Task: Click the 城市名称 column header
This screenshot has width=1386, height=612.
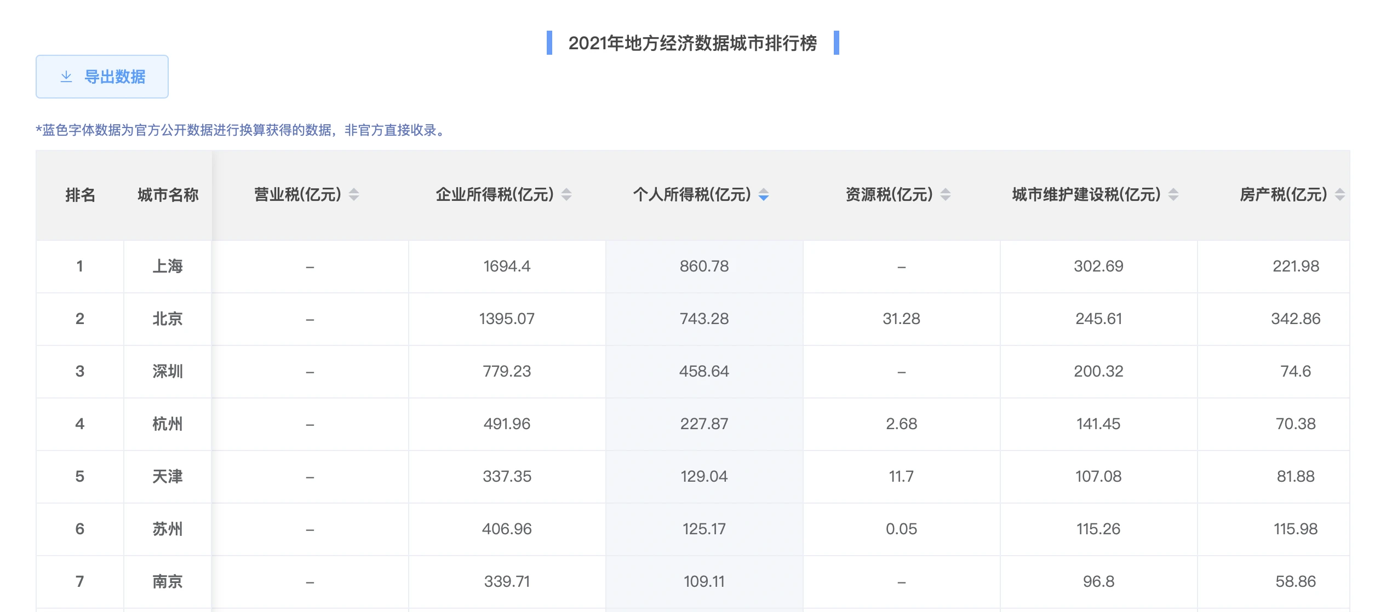Action: click(x=168, y=195)
